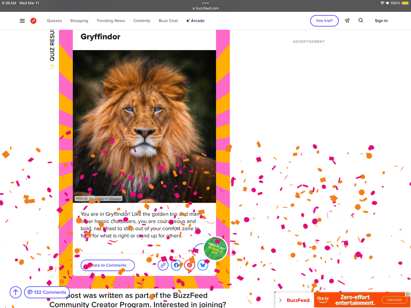
Task: Share the result on Facebook
Action: tap(176, 265)
